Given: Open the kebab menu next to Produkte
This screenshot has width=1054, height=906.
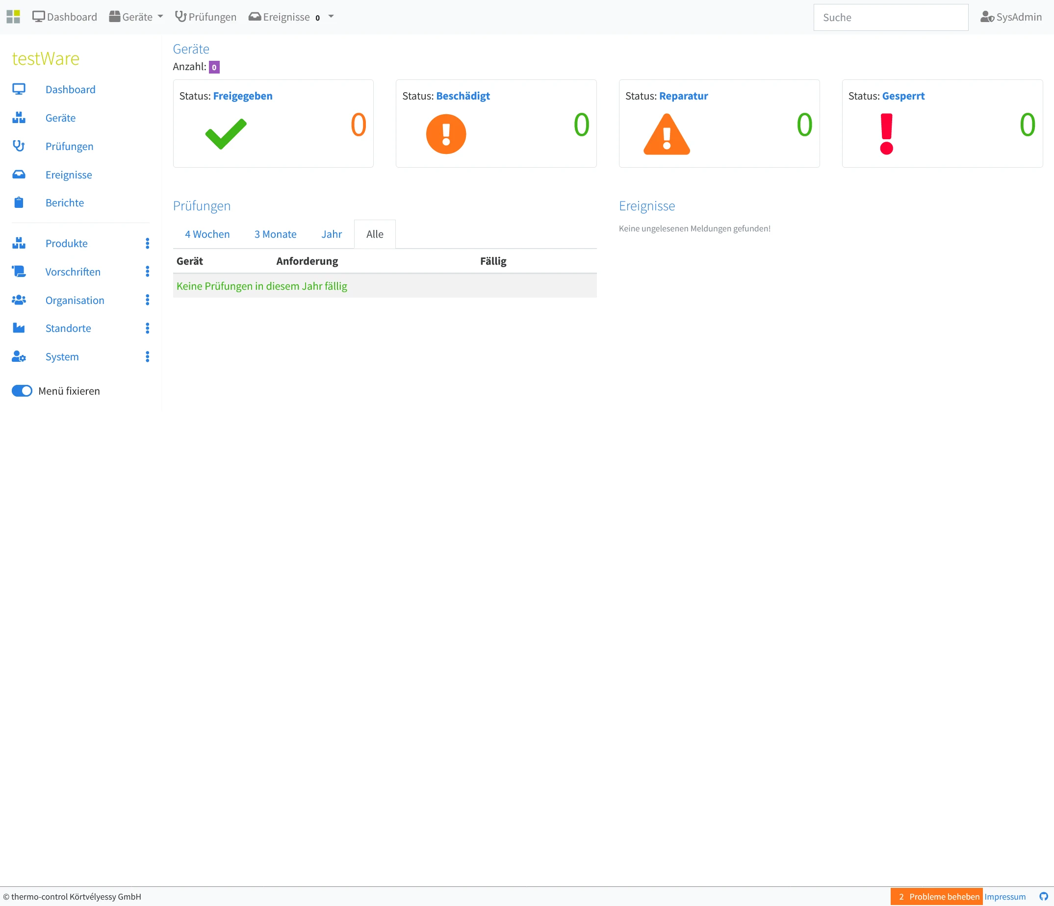Looking at the screenshot, I should pos(147,243).
